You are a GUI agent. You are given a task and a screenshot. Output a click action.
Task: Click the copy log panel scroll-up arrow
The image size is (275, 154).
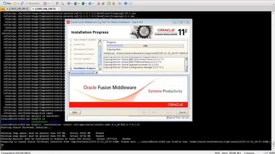(x=186, y=59)
